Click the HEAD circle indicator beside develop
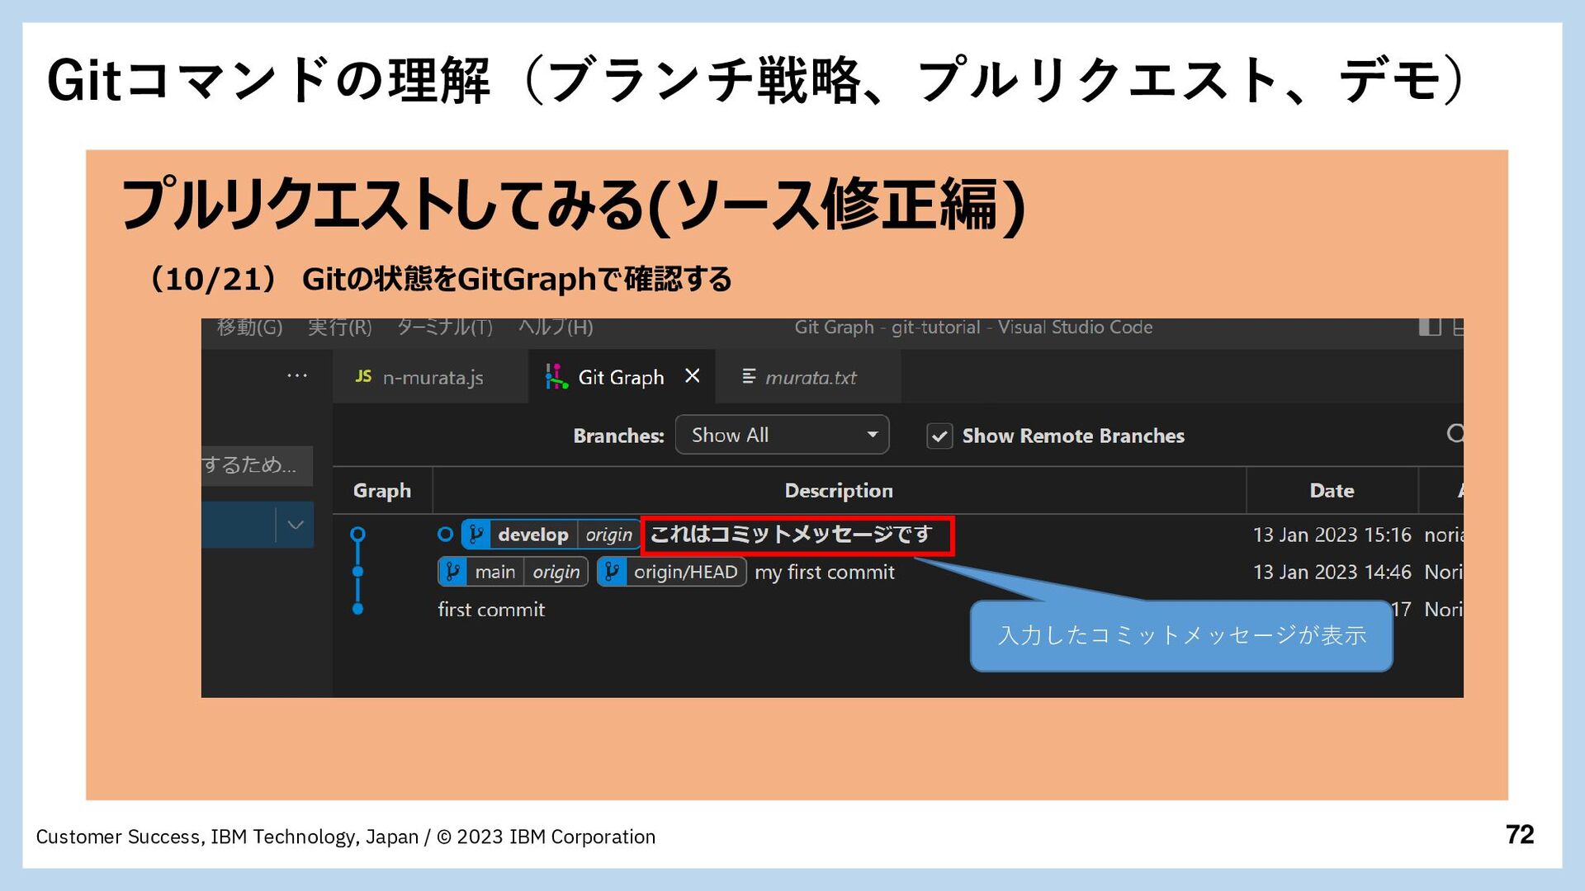This screenshot has height=891, width=1585. tap(445, 535)
